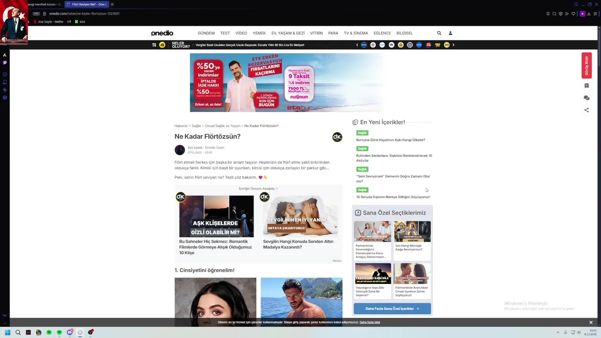Show hidden system tray icons chevron
The height and width of the screenshot is (338, 601).
(x=558, y=332)
